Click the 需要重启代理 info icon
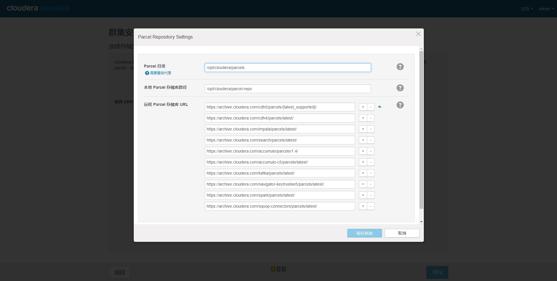Viewport: 557px width, 281px height. (x=147, y=73)
